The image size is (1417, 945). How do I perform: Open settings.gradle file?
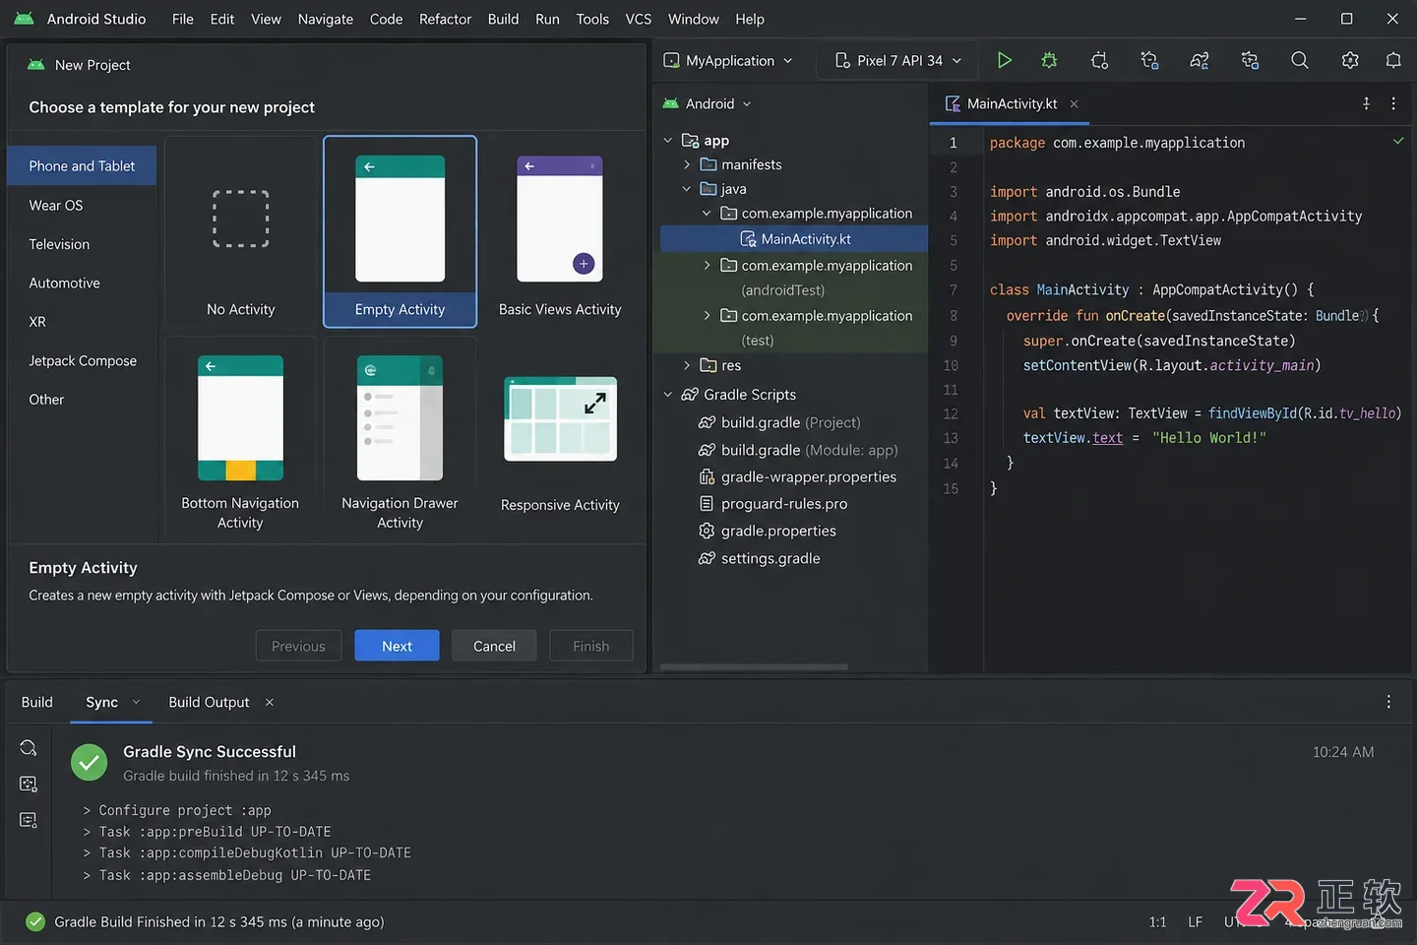[x=760, y=558]
